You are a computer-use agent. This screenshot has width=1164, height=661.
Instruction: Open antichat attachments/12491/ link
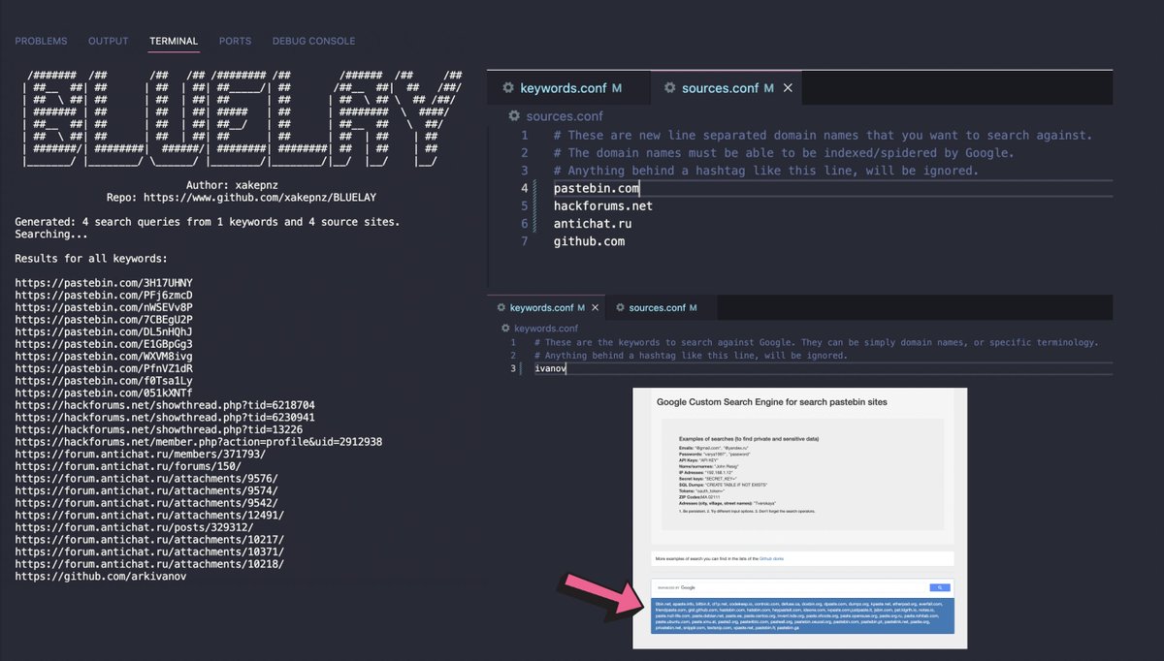(149, 515)
